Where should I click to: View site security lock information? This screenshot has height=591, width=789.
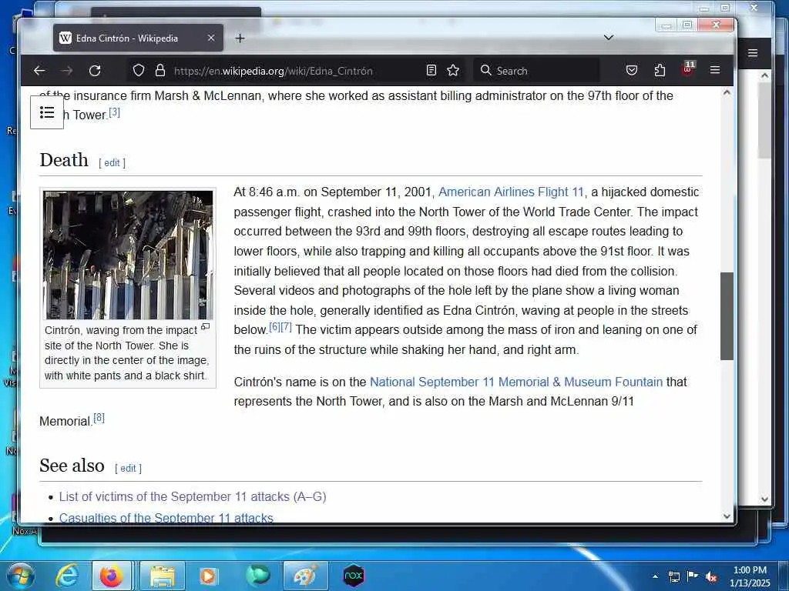click(x=160, y=70)
